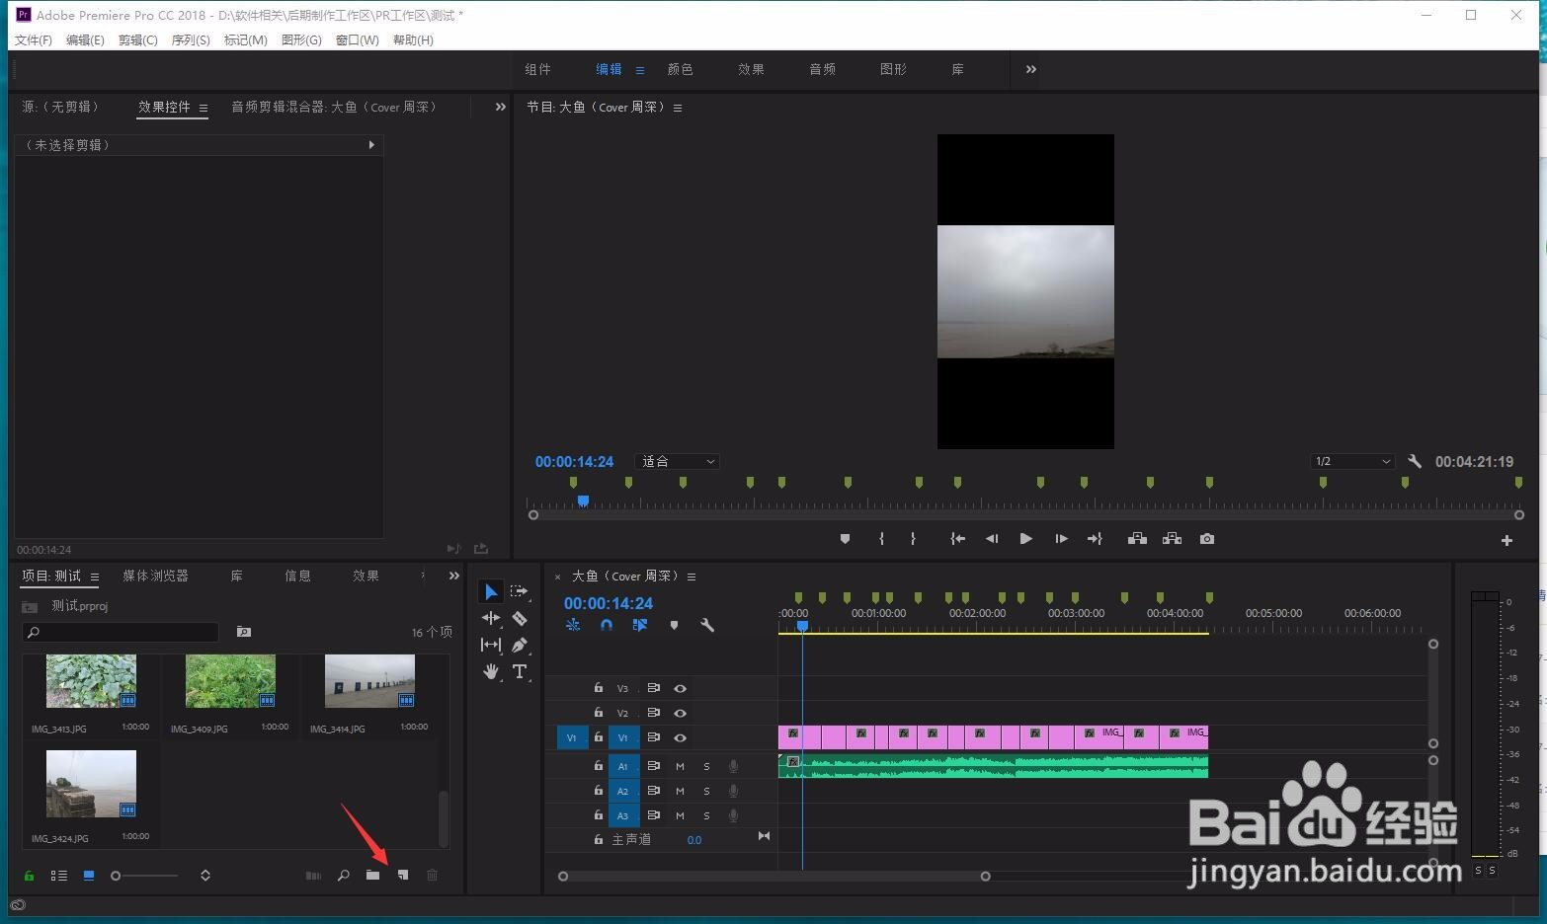Open the zoom level dropdown showing 适合
The width and height of the screenshot is (1547, 924).
pos(677,461)
